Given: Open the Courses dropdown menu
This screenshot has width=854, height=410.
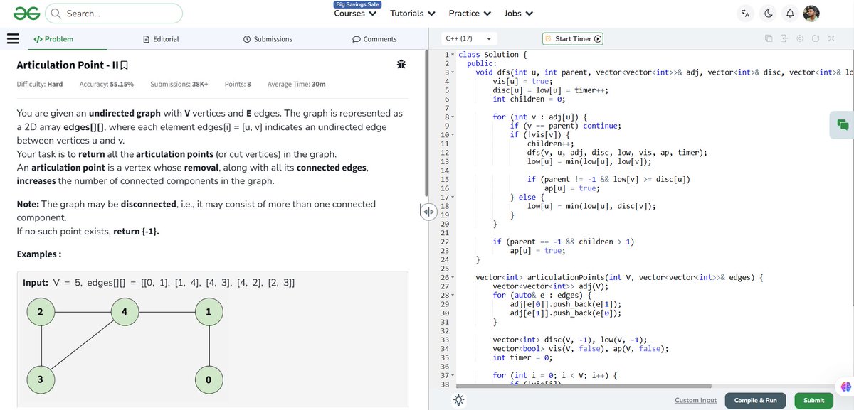Looking at the screenshot, I should tap(355, 14).
